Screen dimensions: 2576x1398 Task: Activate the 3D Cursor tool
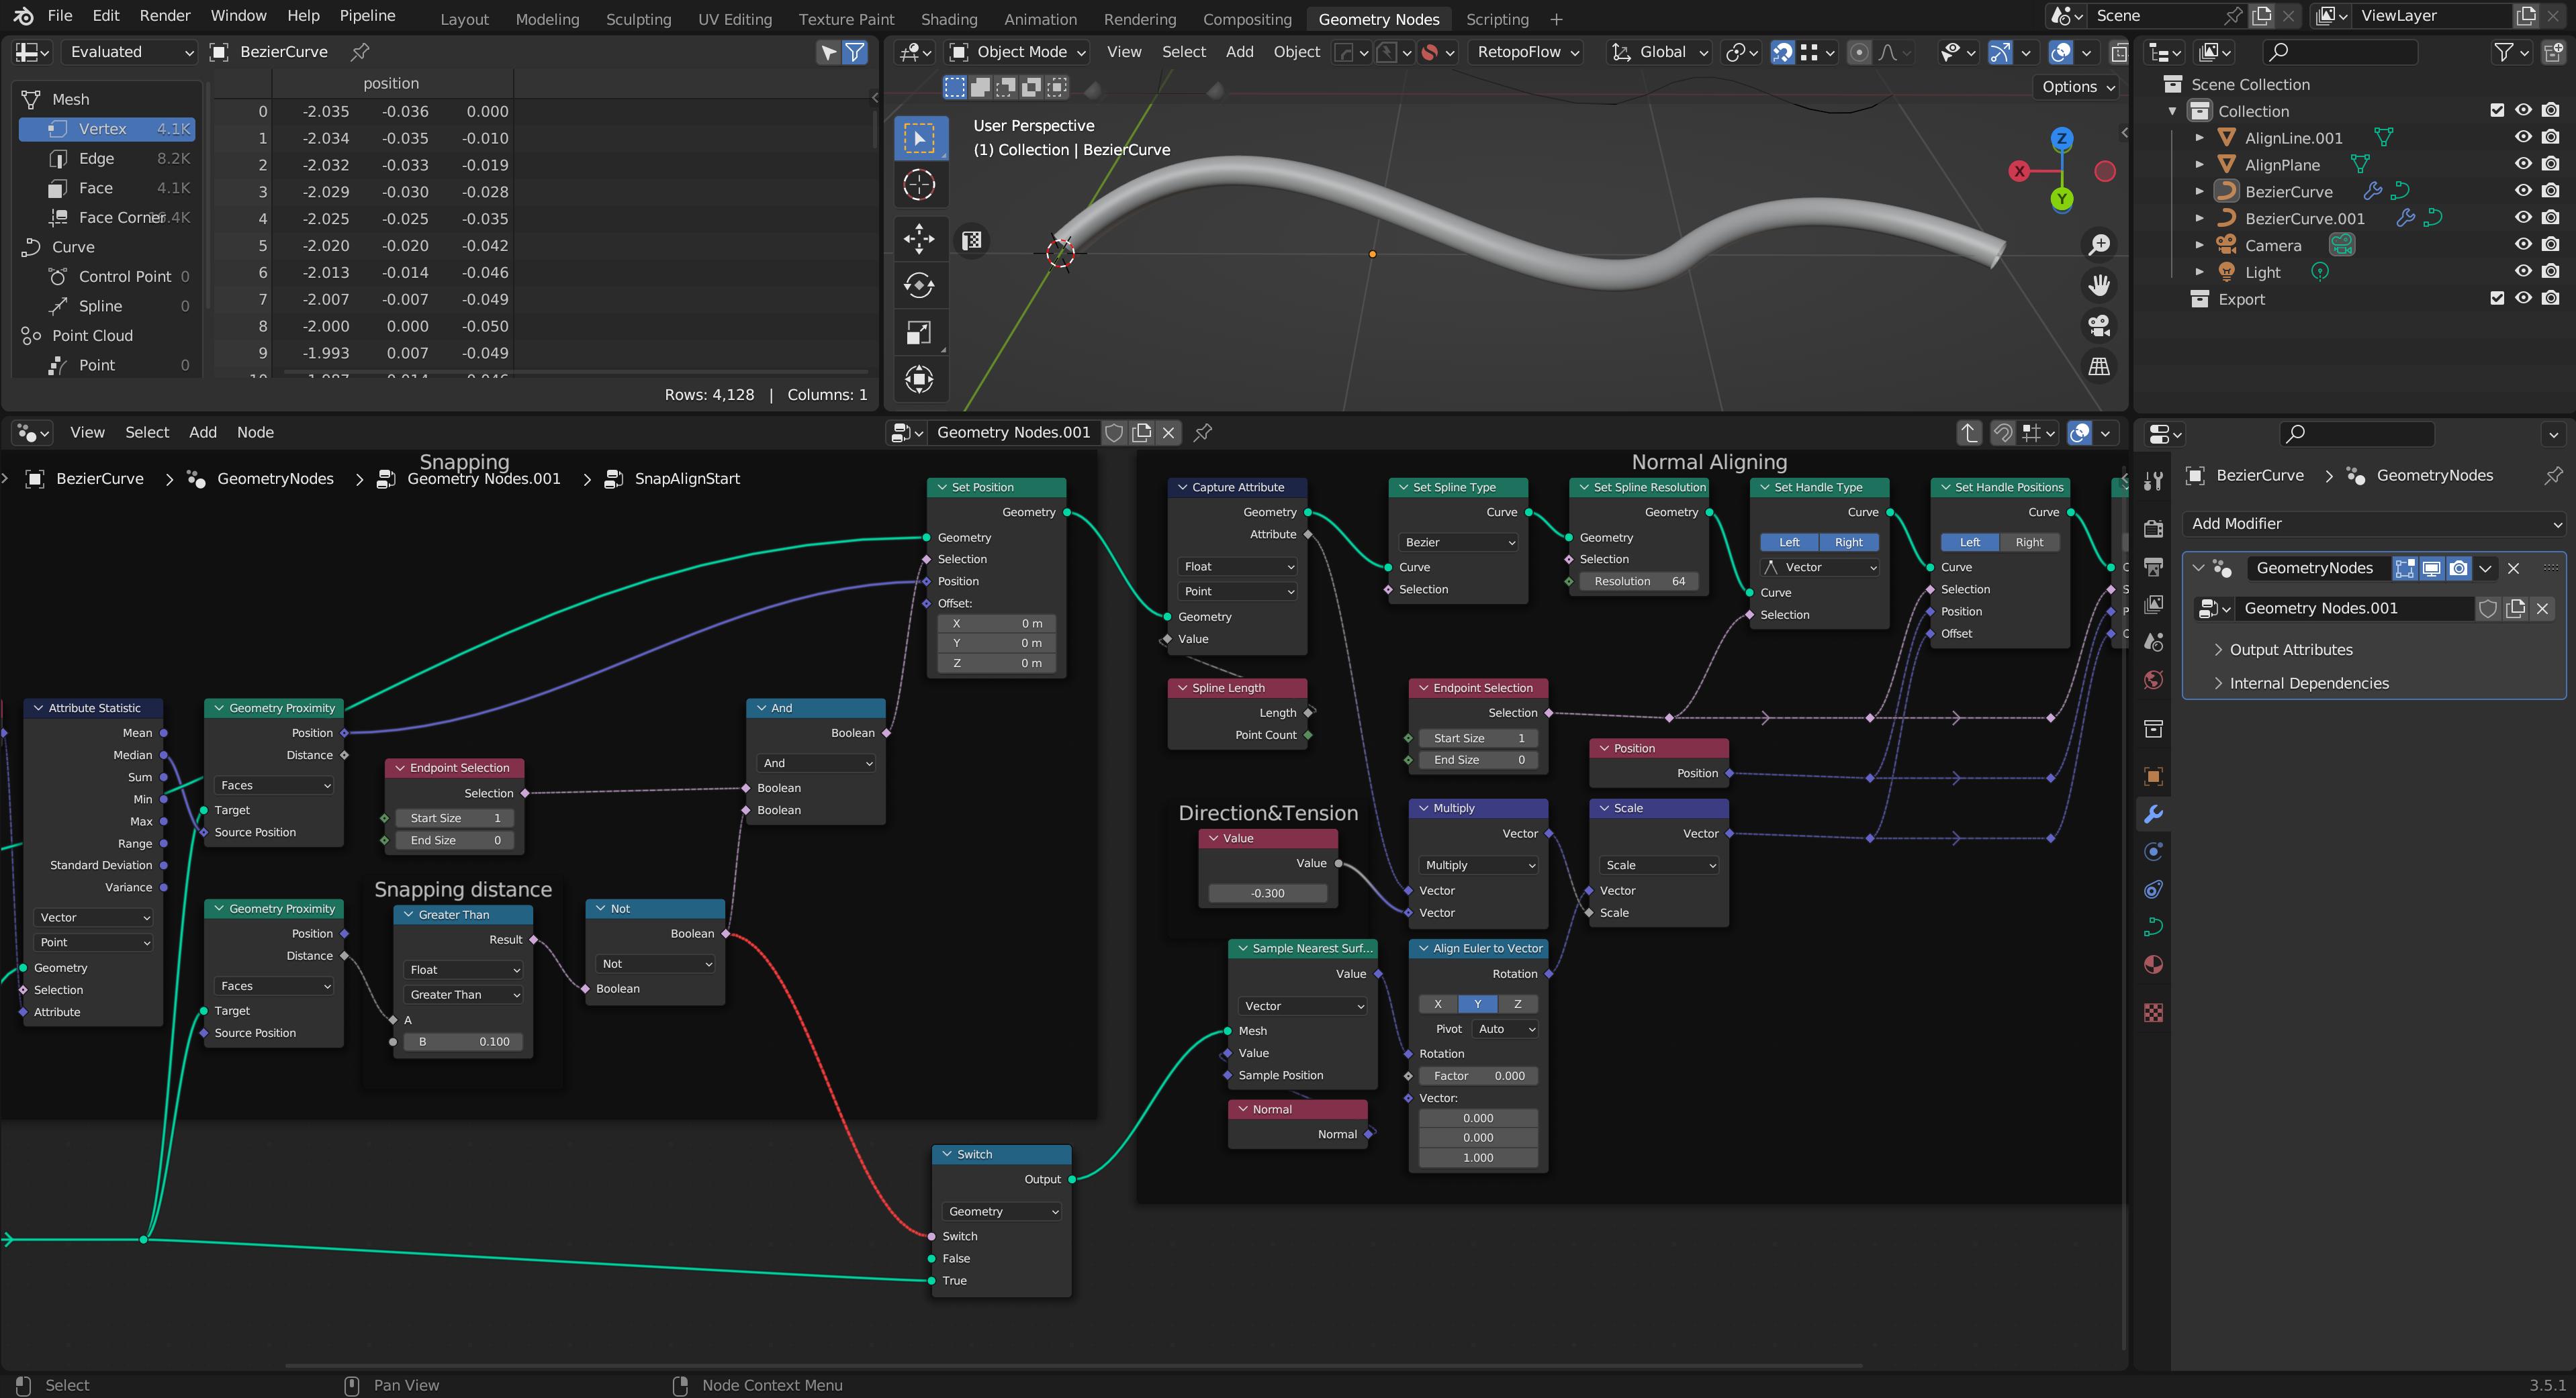(x=919, y=185)
